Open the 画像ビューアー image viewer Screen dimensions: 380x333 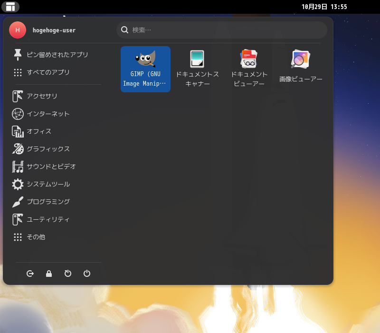click(x=301, y=69)
